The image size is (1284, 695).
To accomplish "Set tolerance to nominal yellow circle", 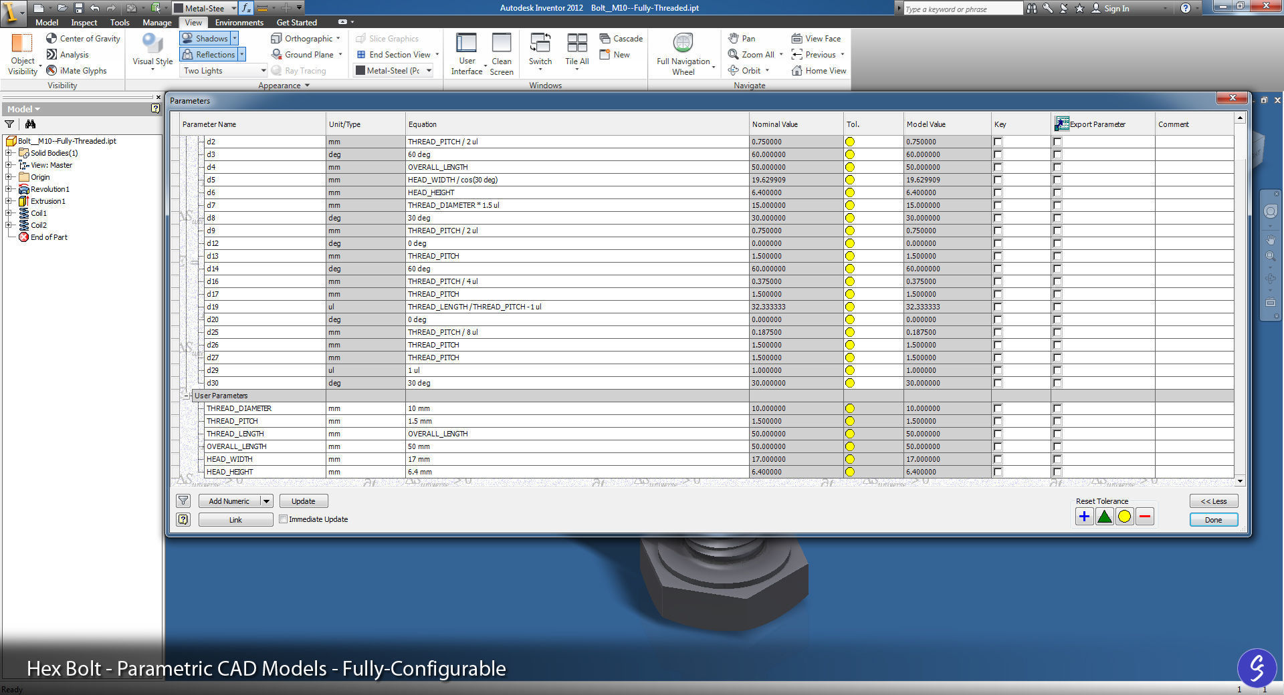I will [x=1124, y=517].
